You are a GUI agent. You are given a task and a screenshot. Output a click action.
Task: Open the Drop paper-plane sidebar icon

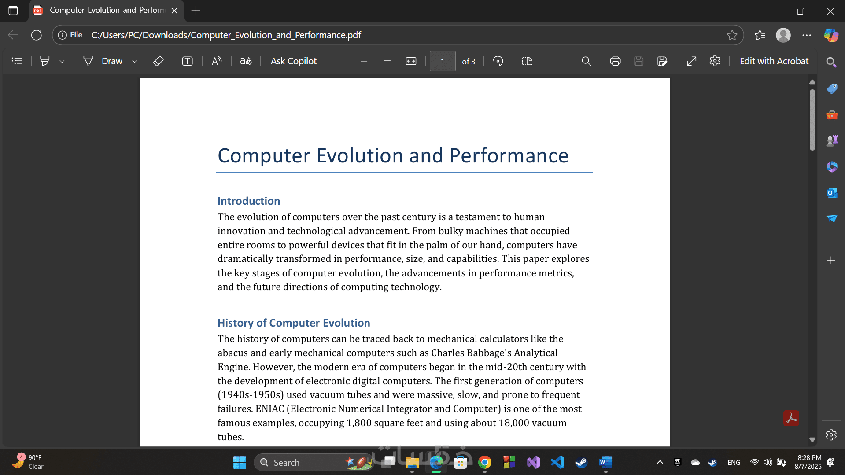tap(831, 218)
